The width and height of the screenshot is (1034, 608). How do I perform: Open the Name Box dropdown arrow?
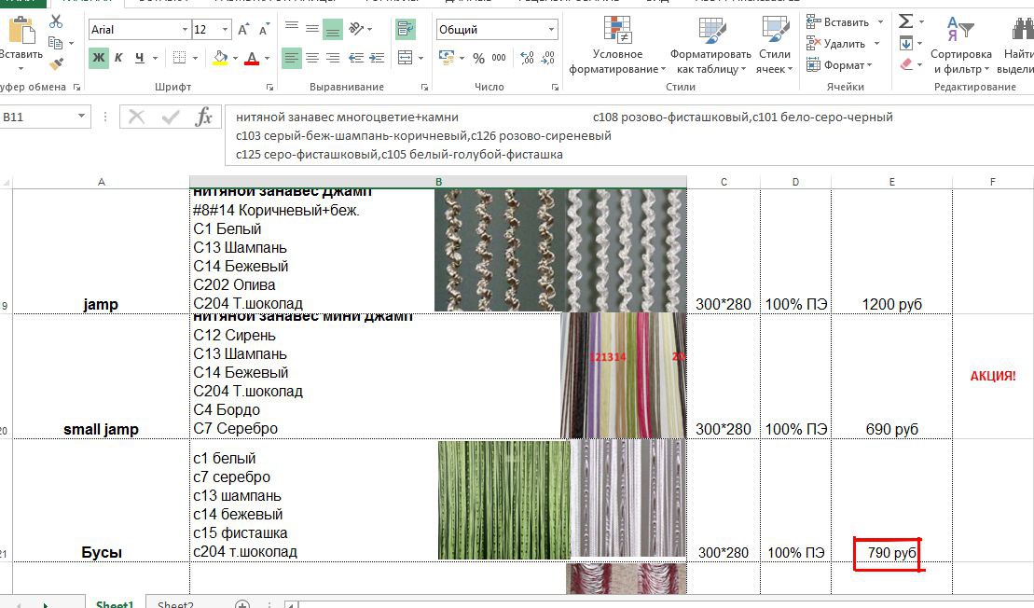click(81, 117)
